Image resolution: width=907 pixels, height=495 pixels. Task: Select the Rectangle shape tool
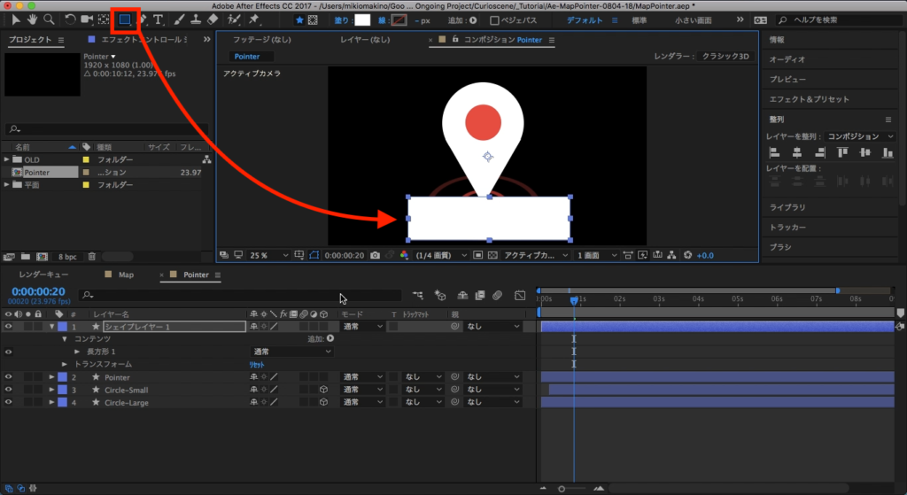[x=125, y=19]
